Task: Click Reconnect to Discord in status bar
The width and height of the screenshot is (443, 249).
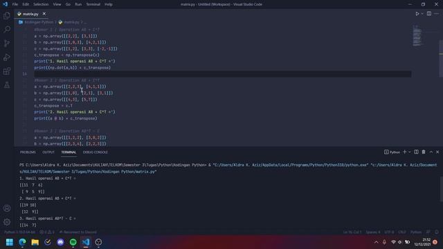Action: click(x=78, y=232)
